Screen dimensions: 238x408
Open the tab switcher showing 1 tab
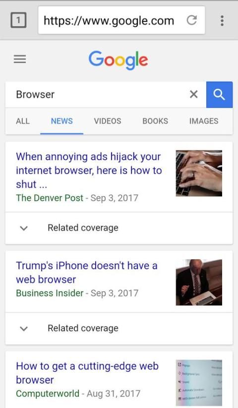(x=18, y=20)
